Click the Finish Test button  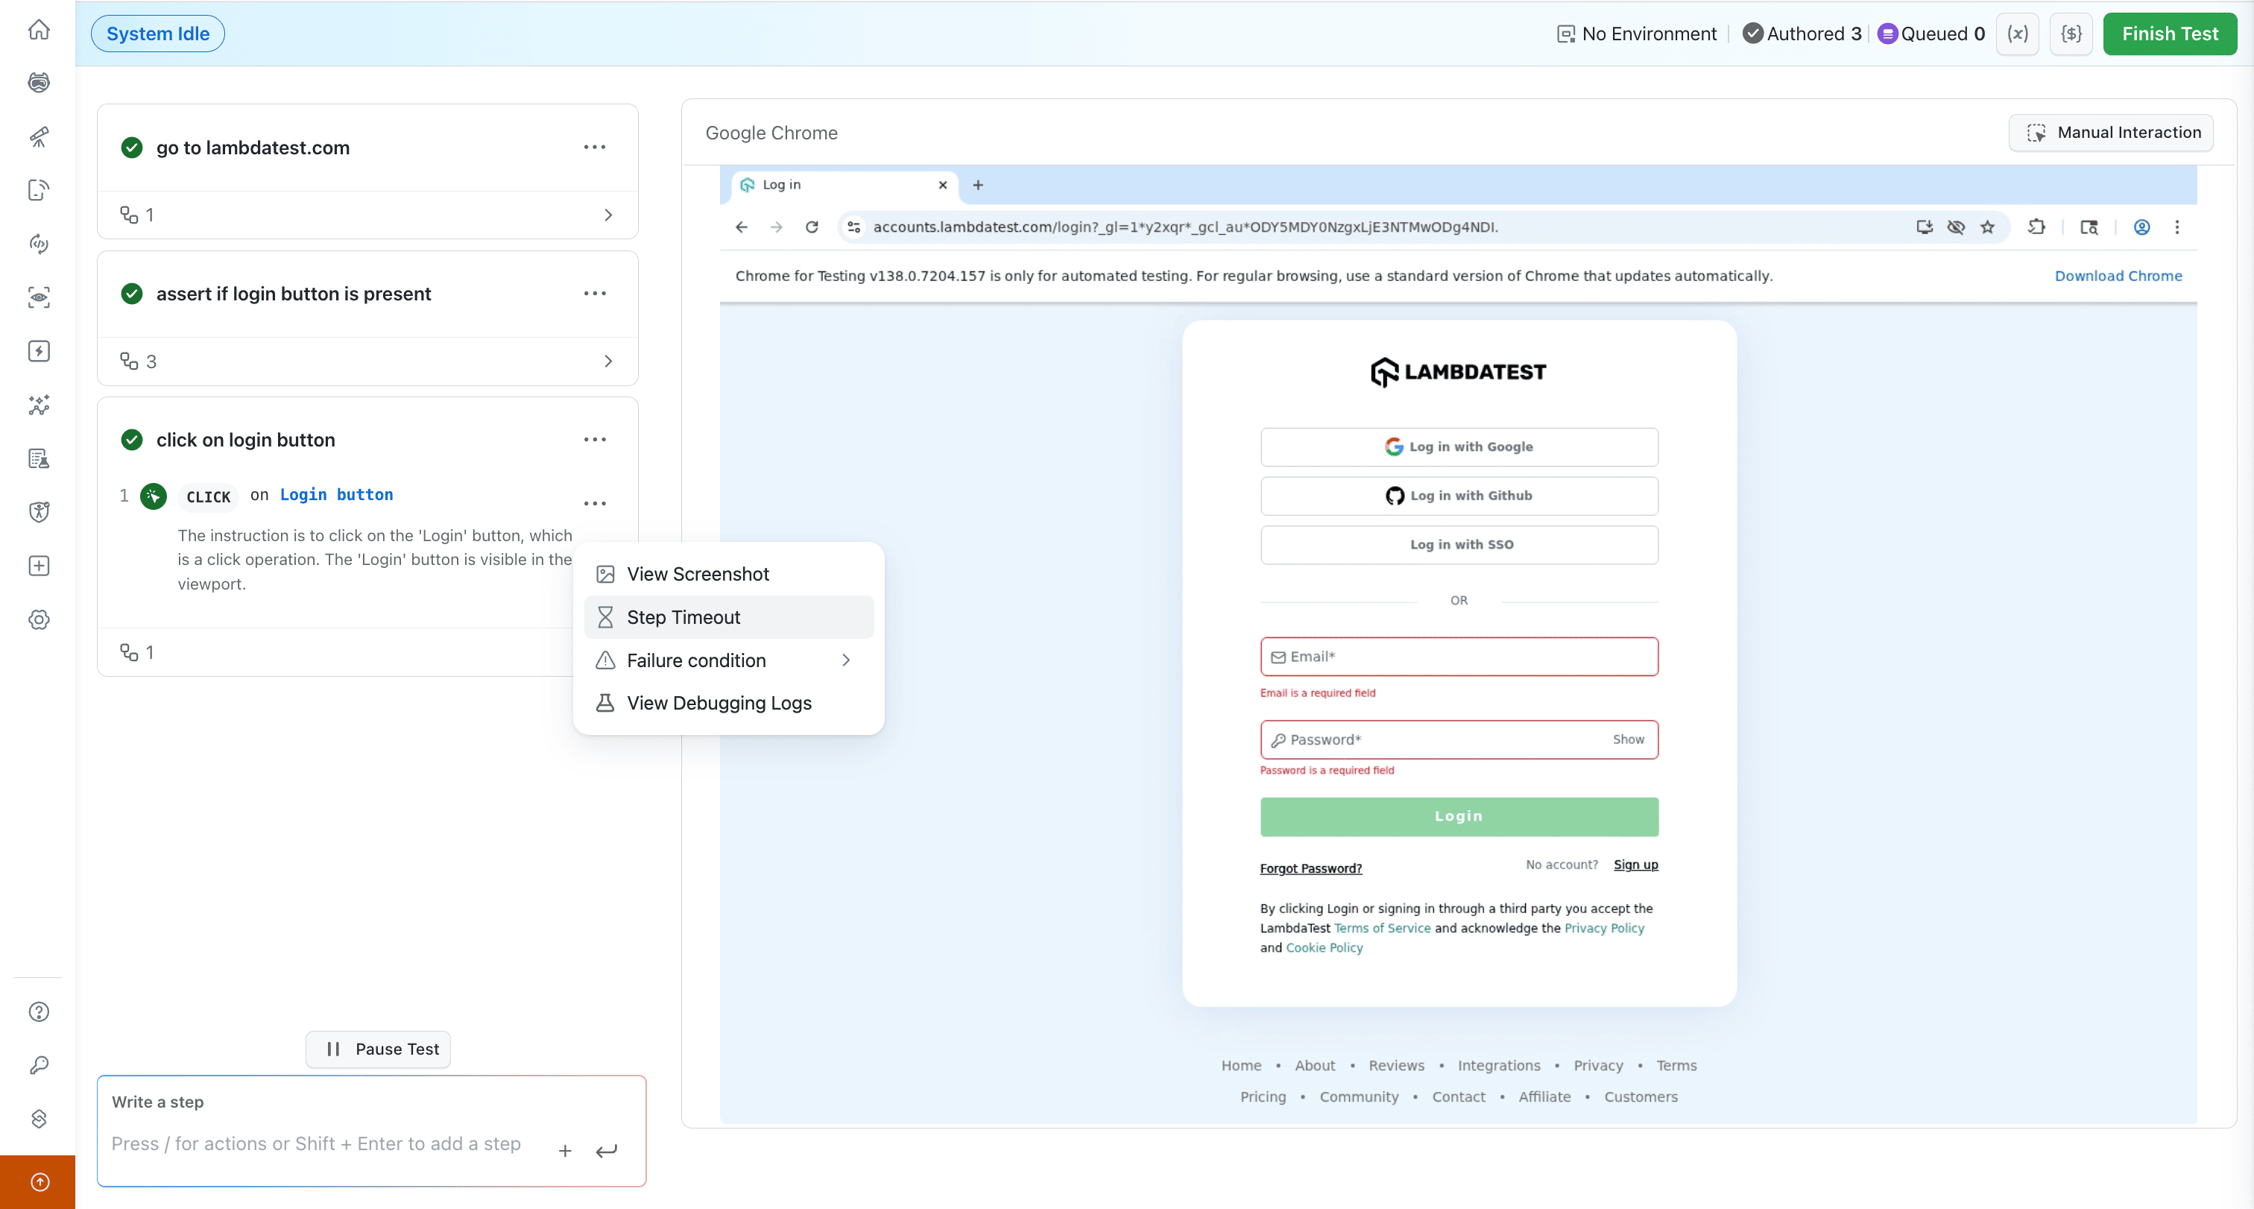tap(2169, 34)
